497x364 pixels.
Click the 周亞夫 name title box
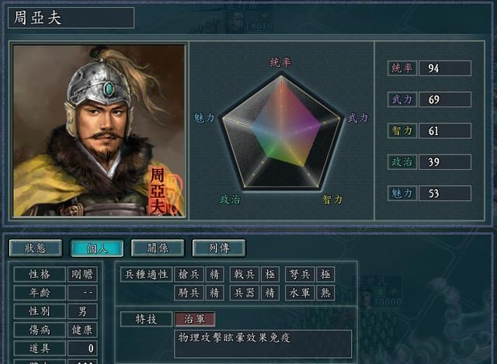pyautogui.click(x=71, y=18)
